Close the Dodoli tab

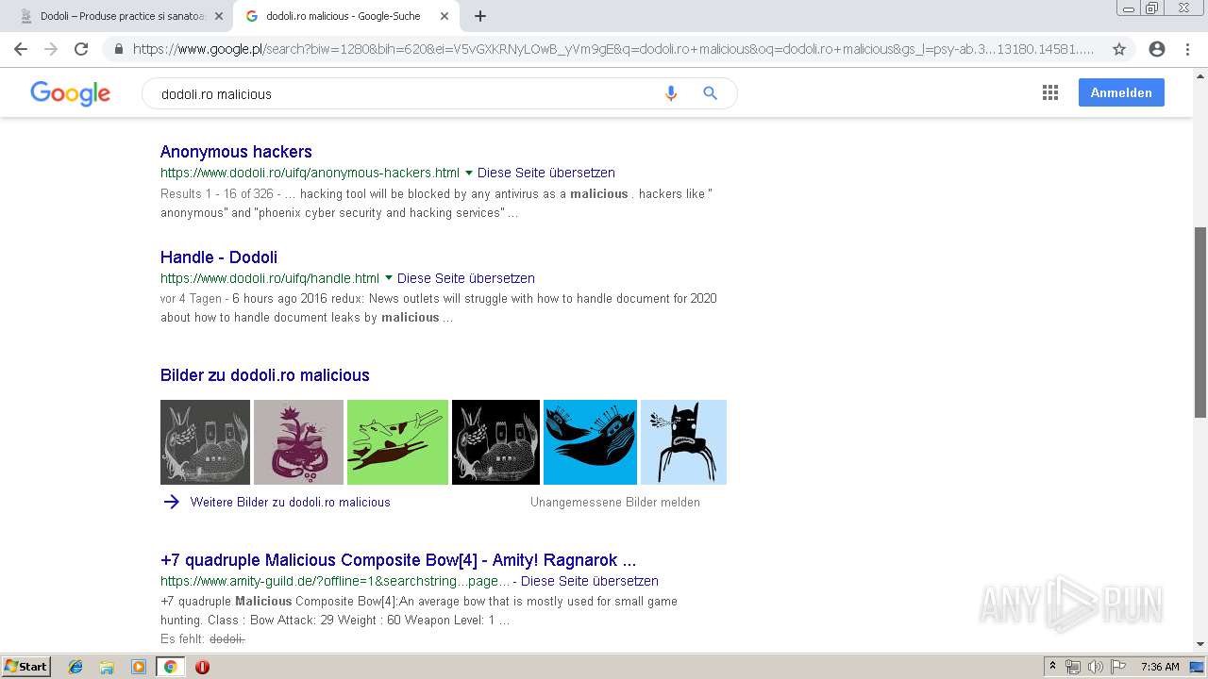pos(219,16)
